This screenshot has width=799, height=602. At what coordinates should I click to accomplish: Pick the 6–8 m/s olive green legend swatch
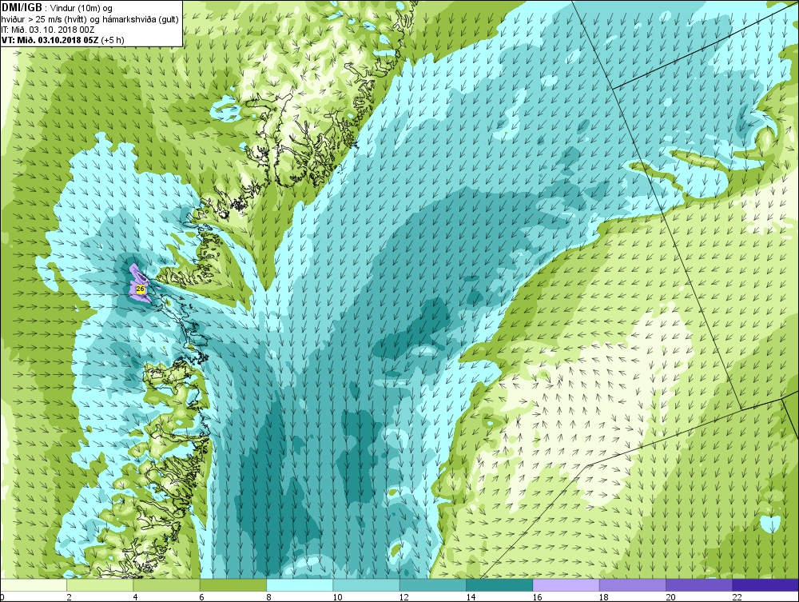point(233,584)
